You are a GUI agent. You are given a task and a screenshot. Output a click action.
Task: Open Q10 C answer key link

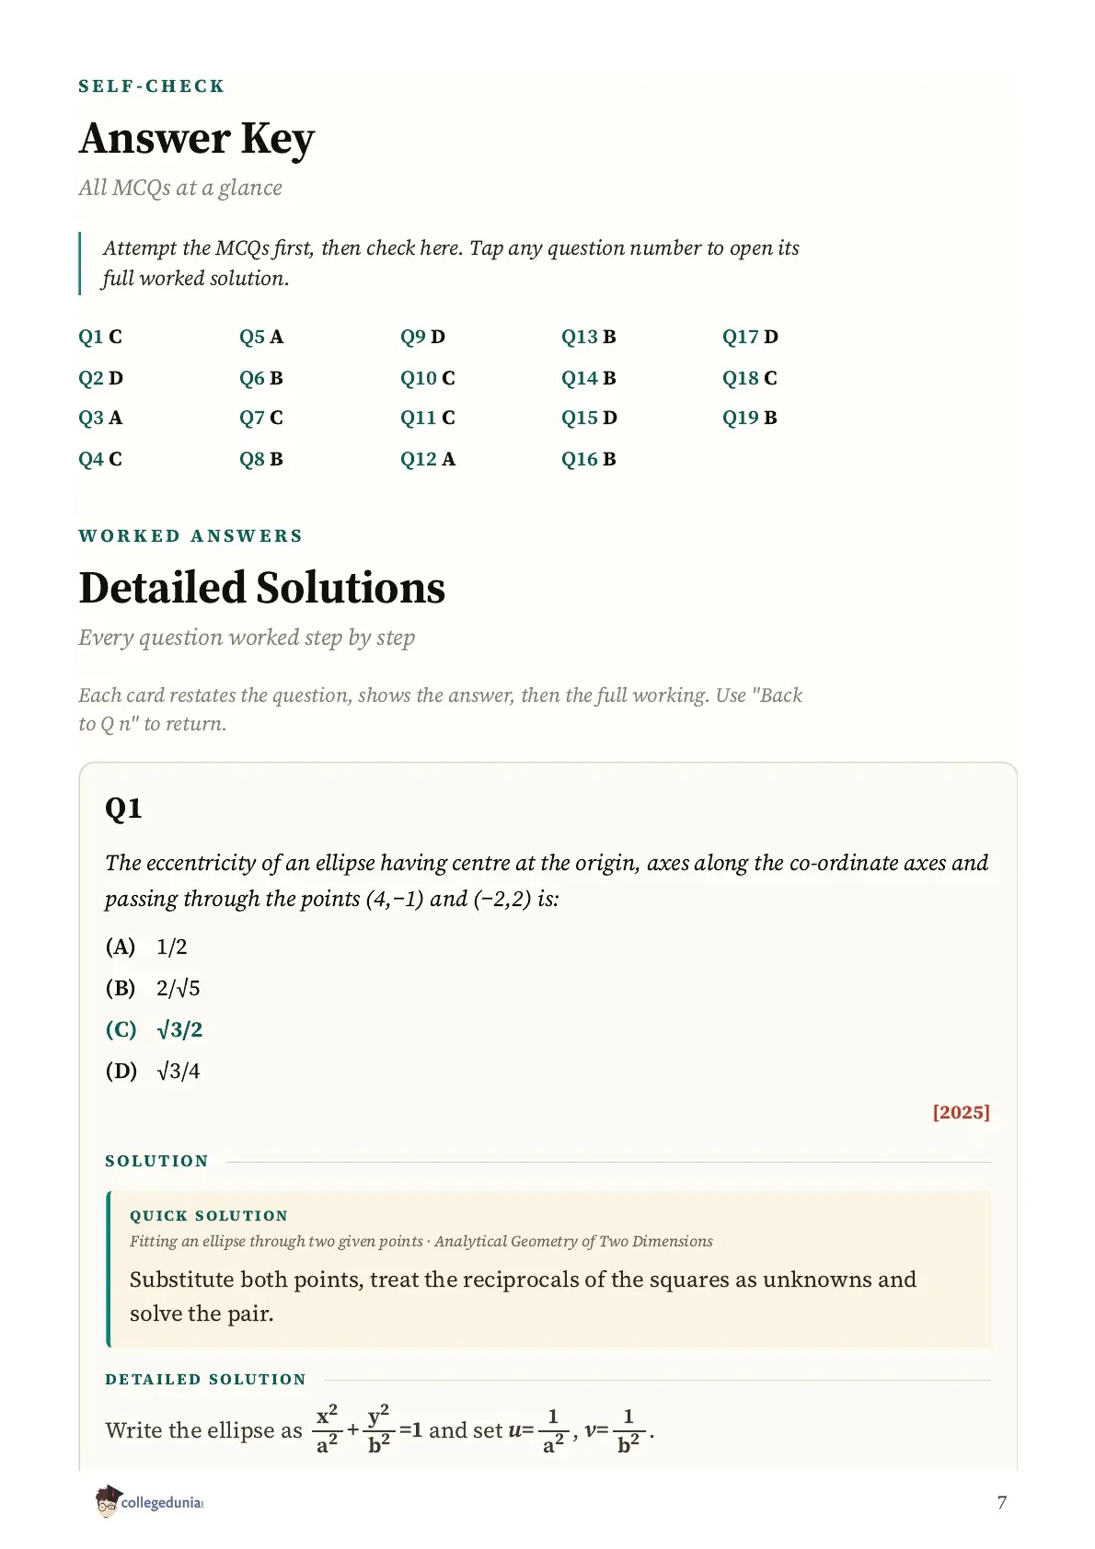[x=428, y=378]
